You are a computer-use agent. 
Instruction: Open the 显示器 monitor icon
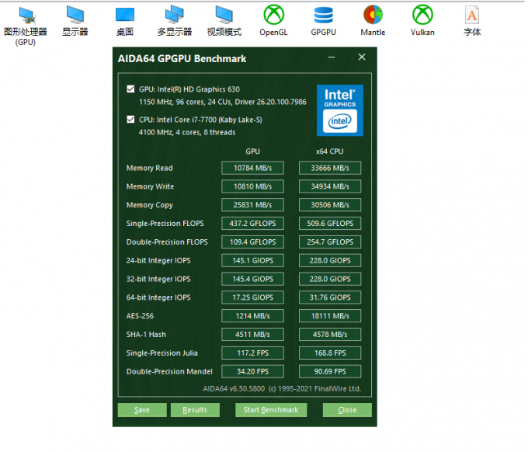click(75, 21)
